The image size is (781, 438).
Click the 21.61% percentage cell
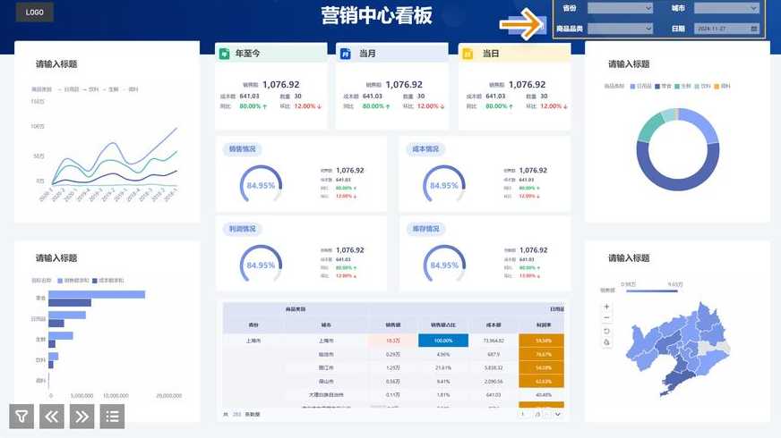coord(443,368)
